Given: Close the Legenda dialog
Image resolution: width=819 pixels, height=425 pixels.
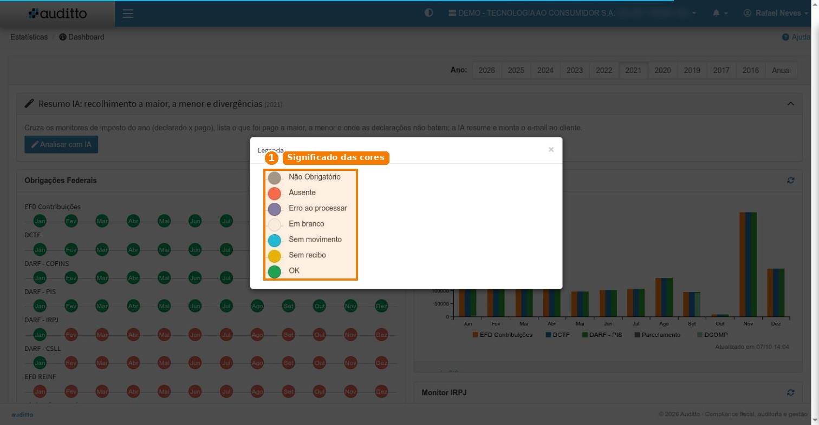Looking at the screenshot, I should (551, 150).
